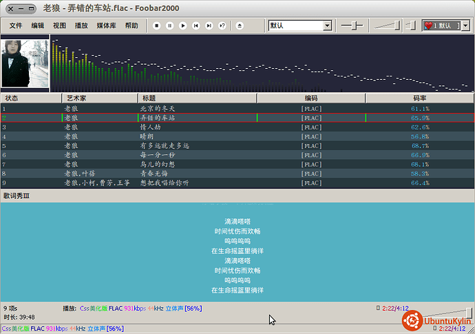475x334 pixels.
Task: Click the window minimize button
Action: coord(21,8)
